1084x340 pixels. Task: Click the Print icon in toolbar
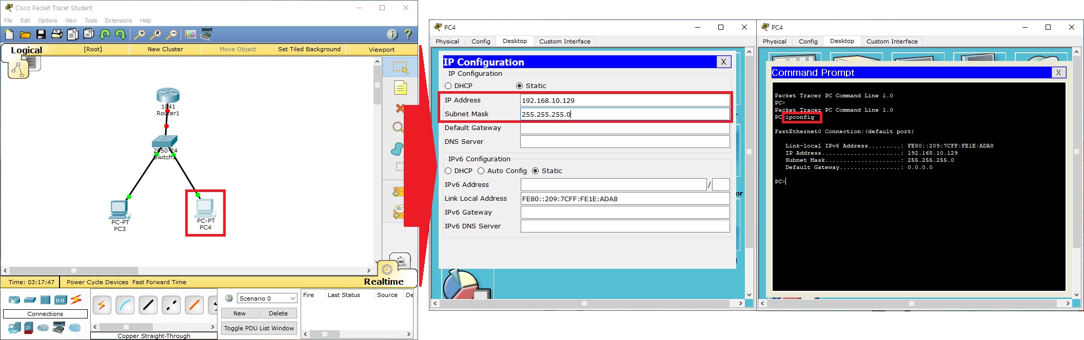pos(57,34)
